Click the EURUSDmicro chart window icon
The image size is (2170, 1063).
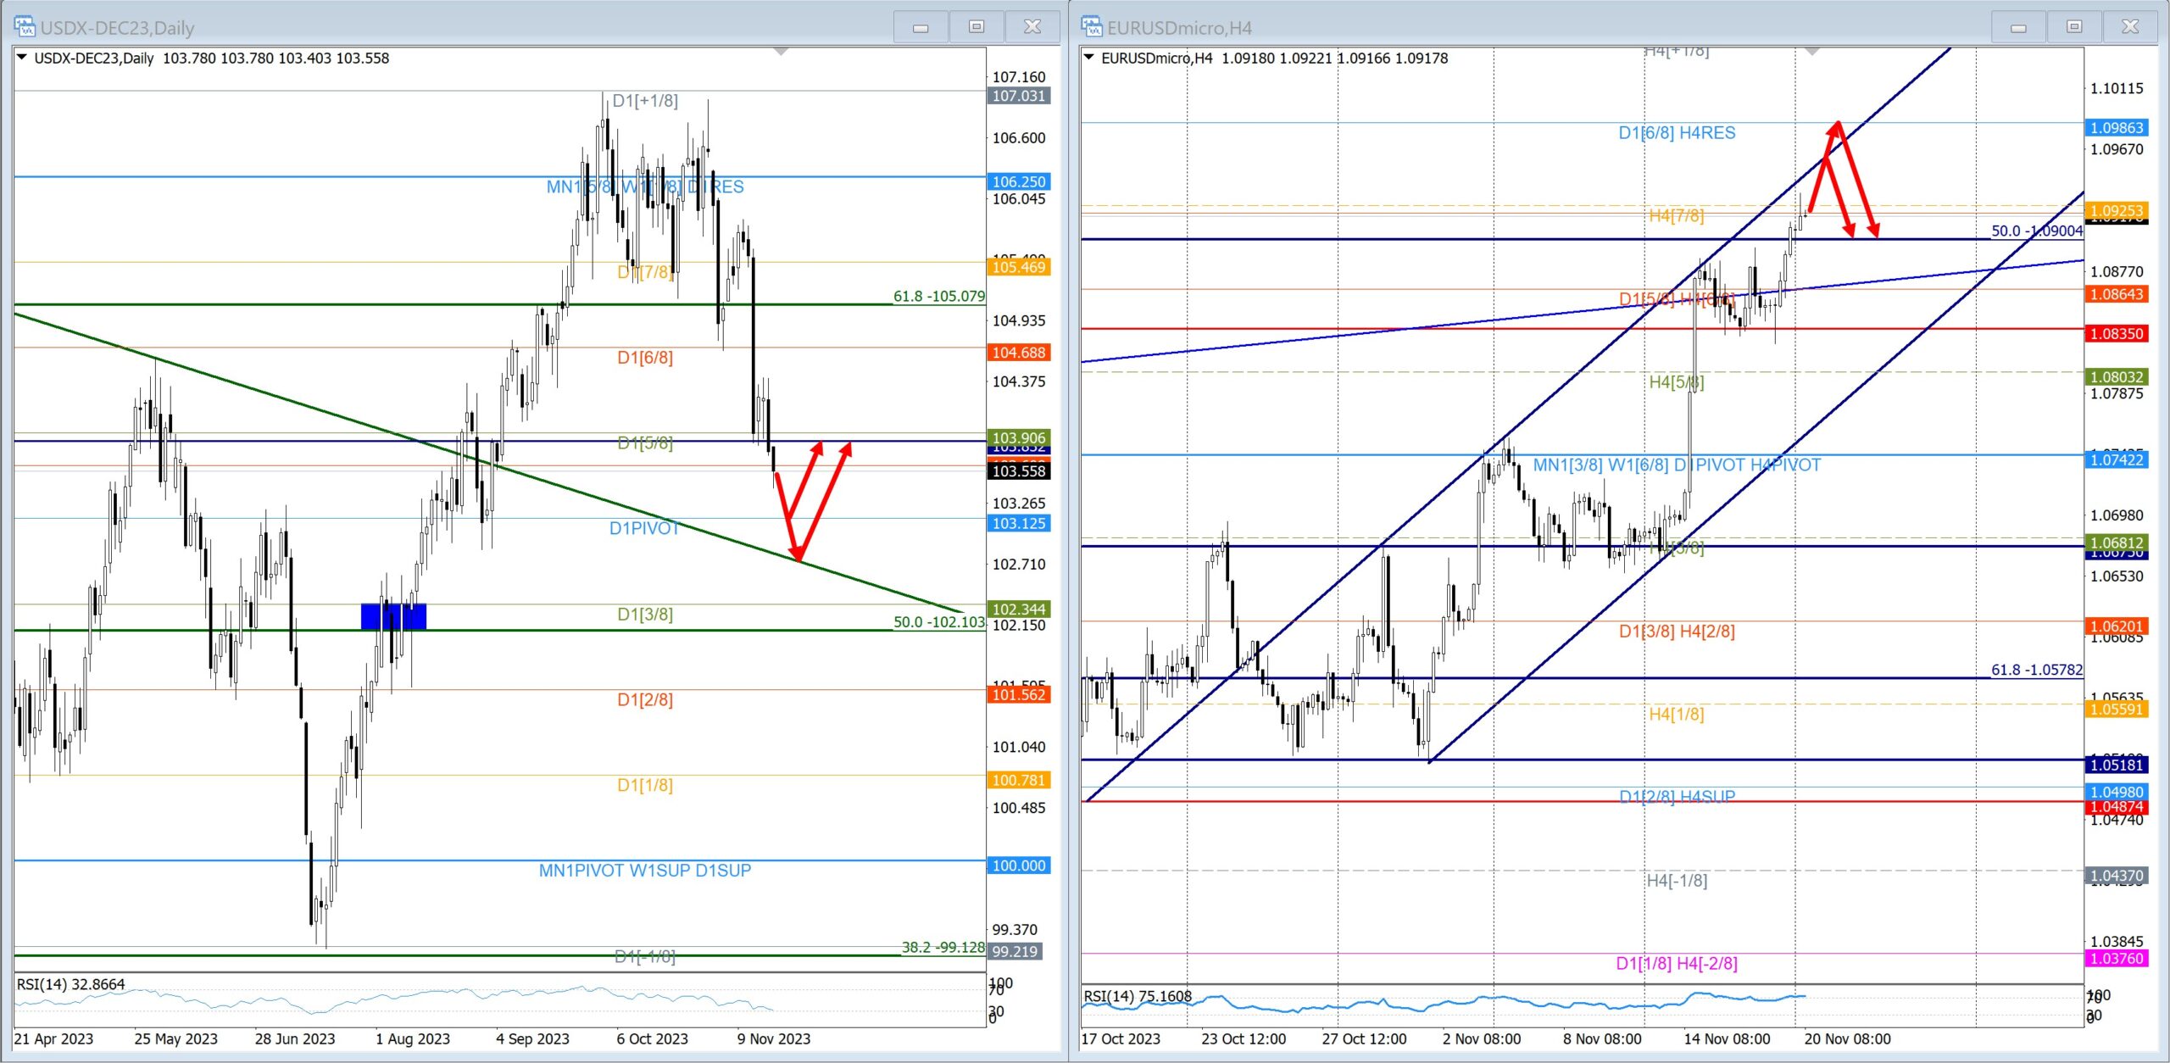[1091, 27]
